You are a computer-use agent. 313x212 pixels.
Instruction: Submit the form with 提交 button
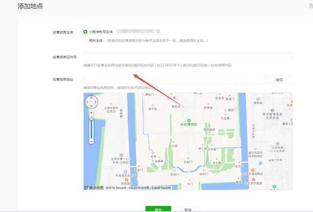tap(158, 209)
